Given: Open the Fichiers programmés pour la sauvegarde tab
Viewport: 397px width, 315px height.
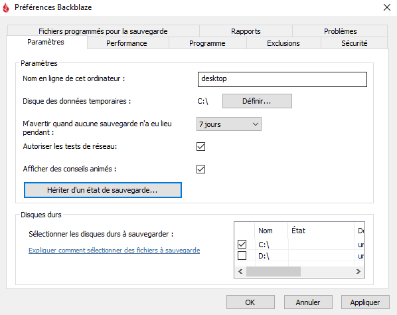Looking at the screenshot, I should (103, 31).
